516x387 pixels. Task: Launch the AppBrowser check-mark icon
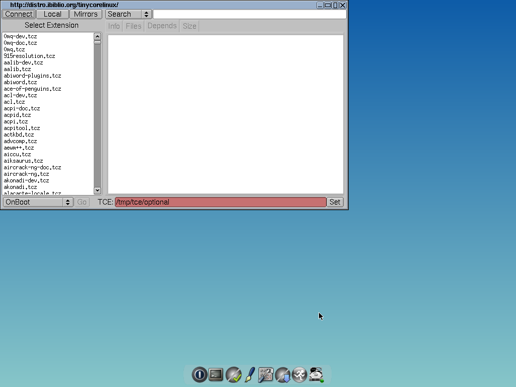click(x=233, y=374)
